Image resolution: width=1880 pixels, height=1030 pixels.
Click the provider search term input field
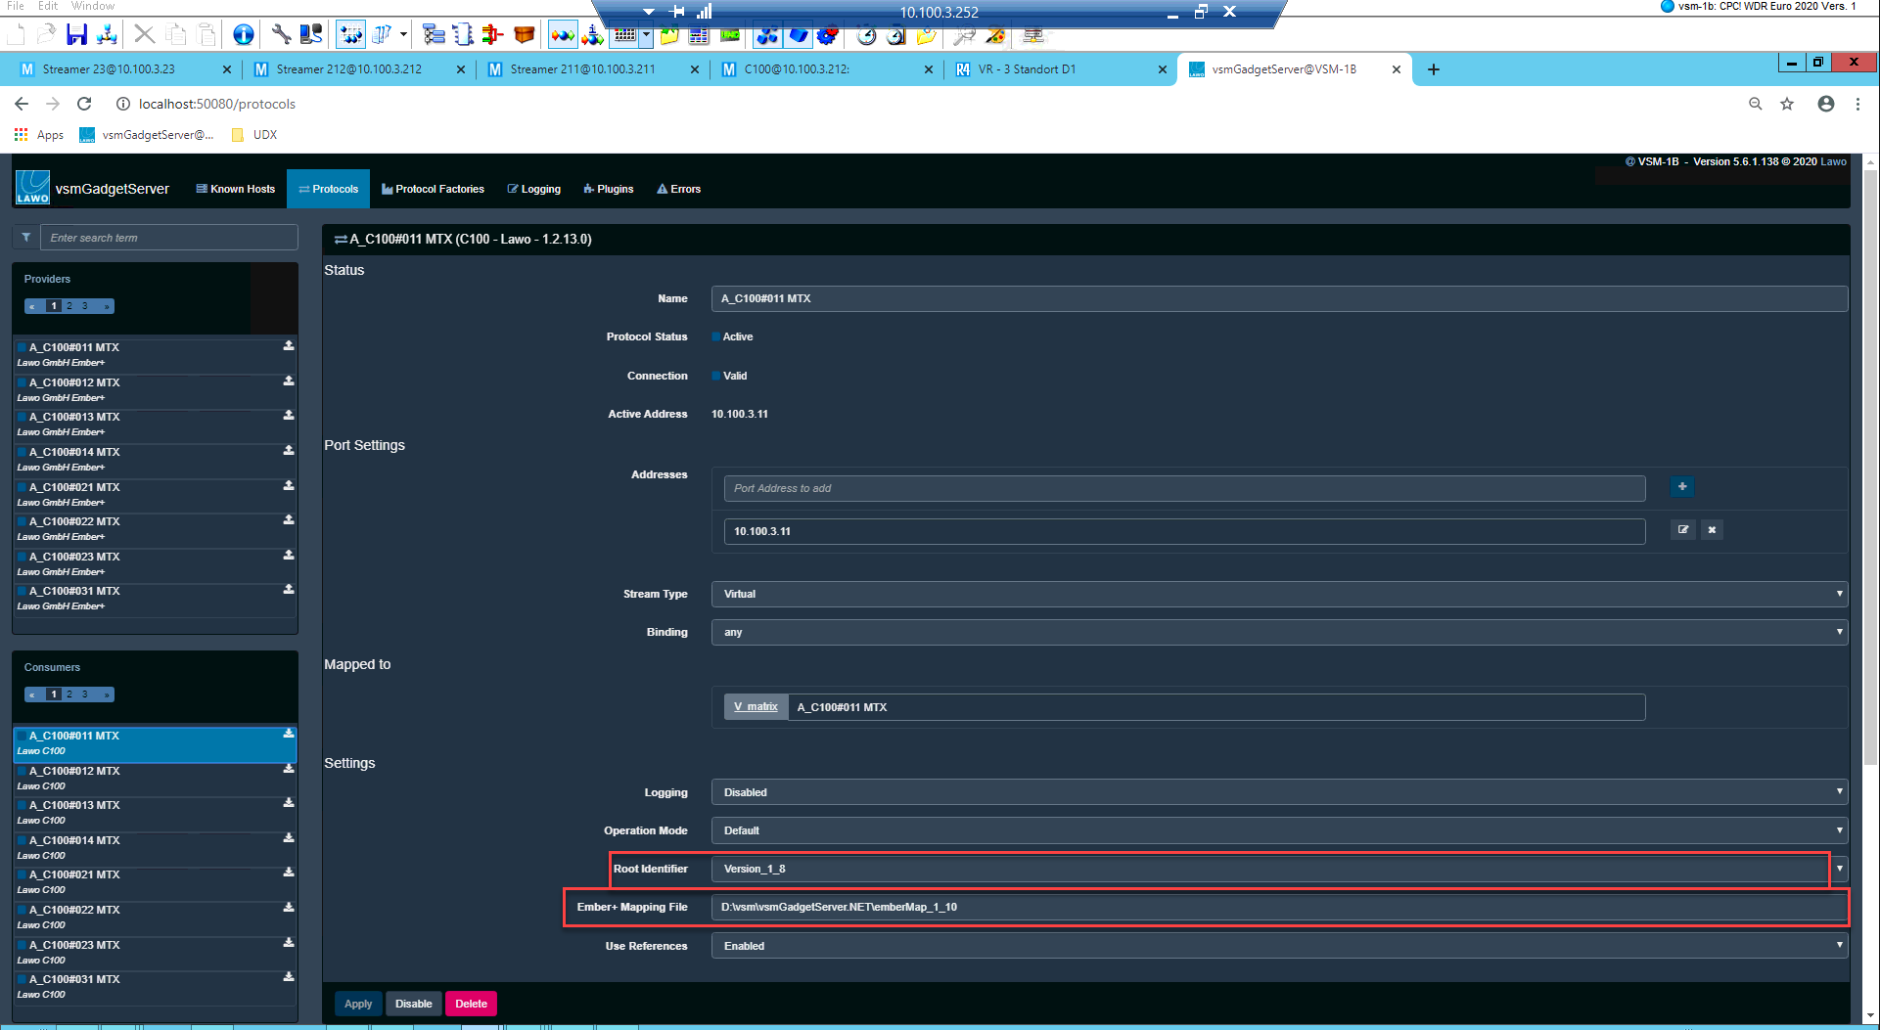tap(168, 237)
